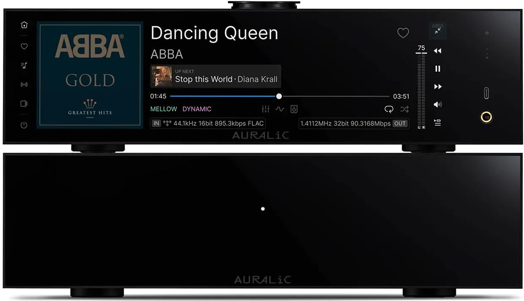The height and width of the screenshot is (301, 524).
Task: Open the Up Next Stop this World card
Action: pos(216,76)
